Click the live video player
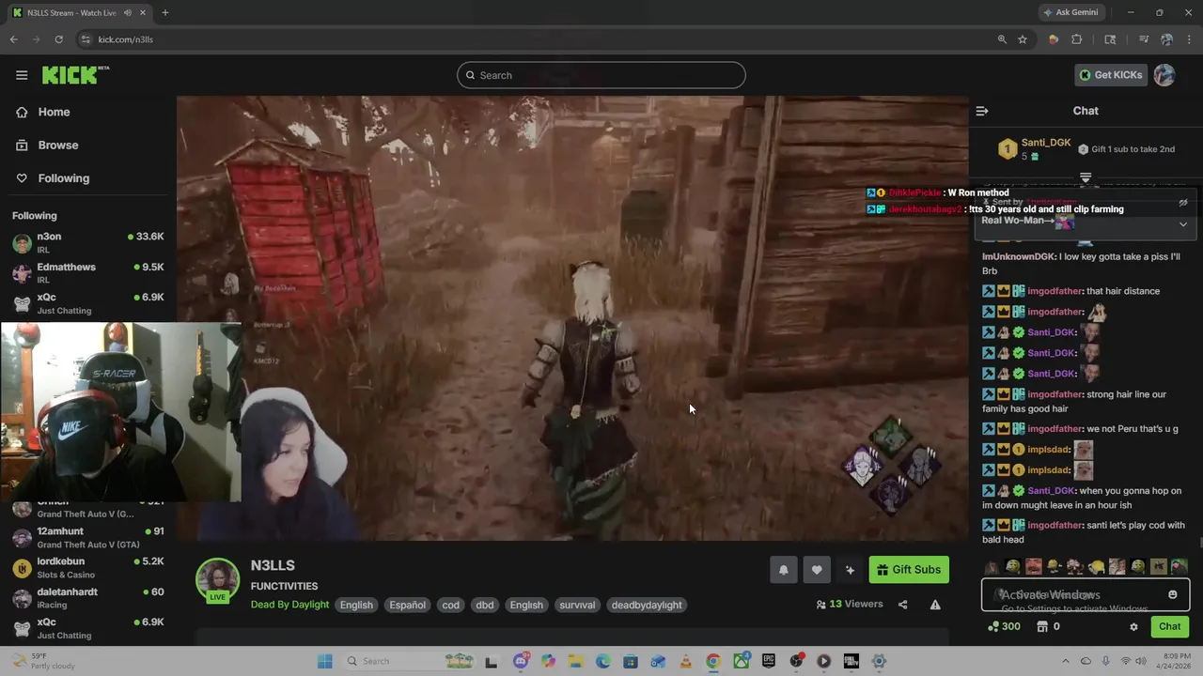The height and width of the screenshot is (676, 1203). tap(572, 317)
